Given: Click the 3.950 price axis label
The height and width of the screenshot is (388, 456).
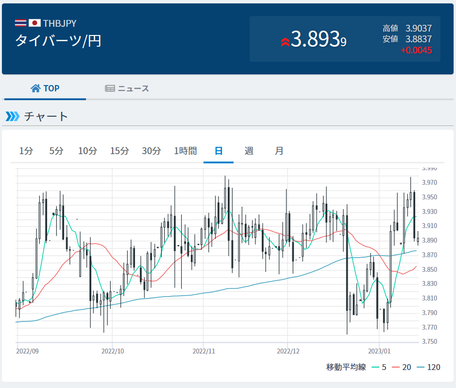Looking at the screenshot, I should point(430,197).
